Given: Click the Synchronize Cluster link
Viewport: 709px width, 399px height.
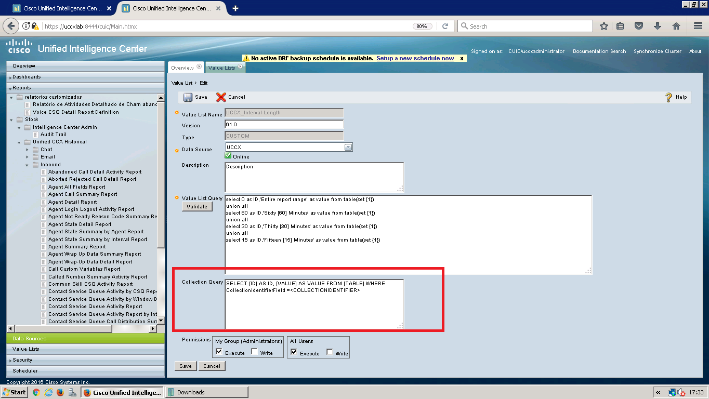Looking at the screenshot, I should 658,51.
